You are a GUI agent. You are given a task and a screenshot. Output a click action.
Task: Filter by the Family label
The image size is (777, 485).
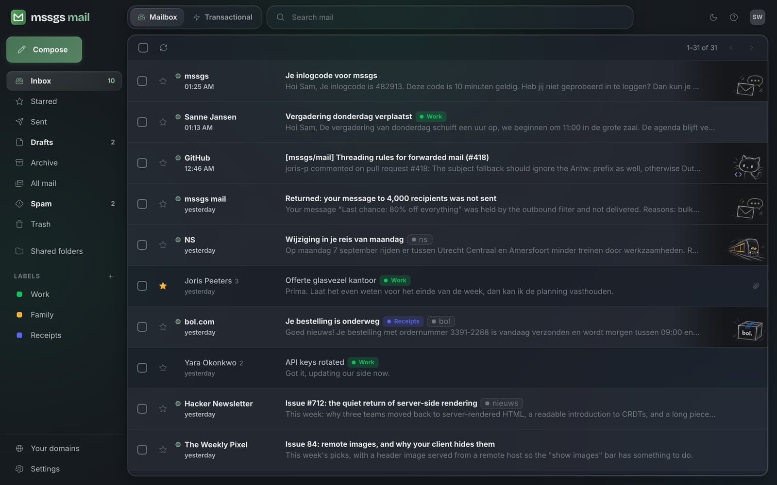[64, 315]
